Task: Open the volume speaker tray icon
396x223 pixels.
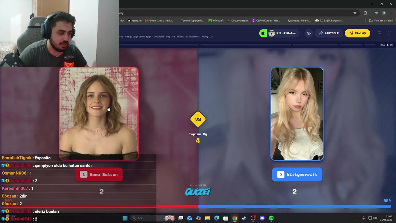Action: 375,218
